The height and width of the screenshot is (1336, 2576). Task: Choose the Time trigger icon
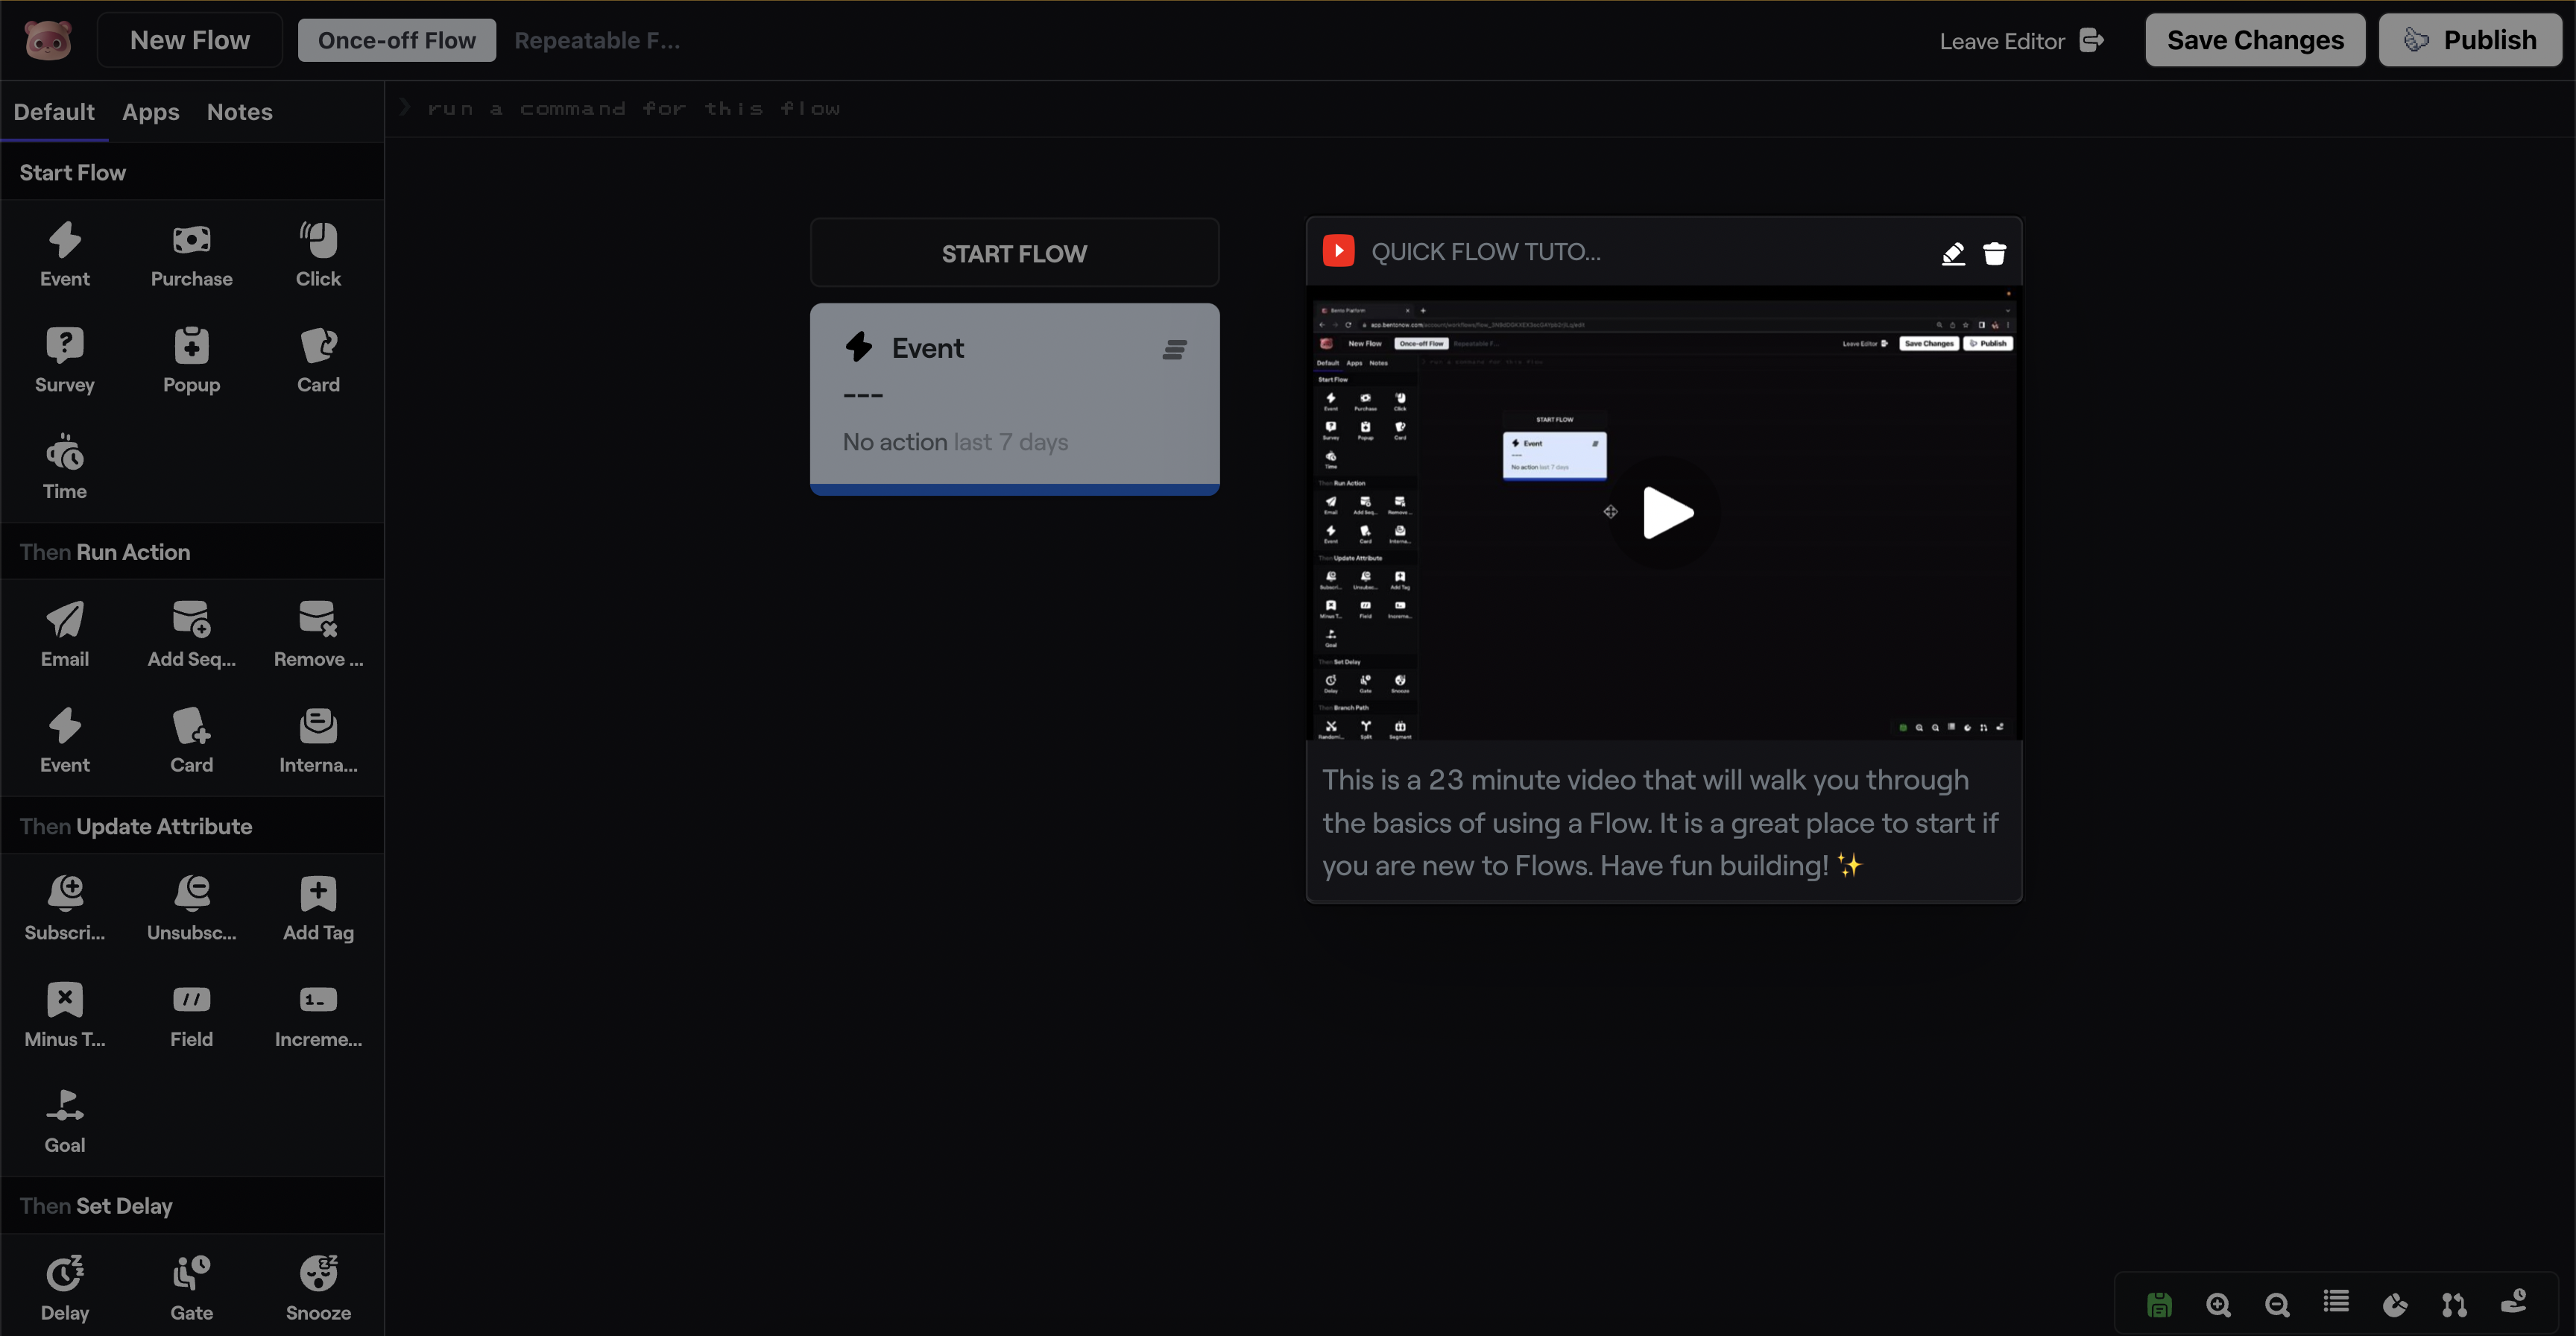[65, 453]
